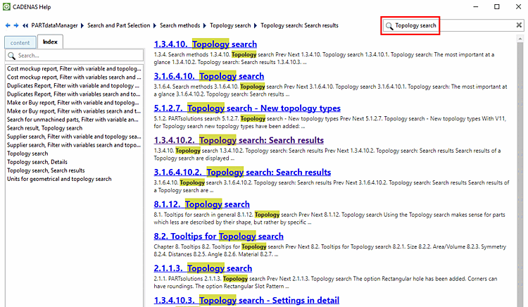Select index entry Search for unmachined parts
The image size is (528, 307).
[74, 120]
